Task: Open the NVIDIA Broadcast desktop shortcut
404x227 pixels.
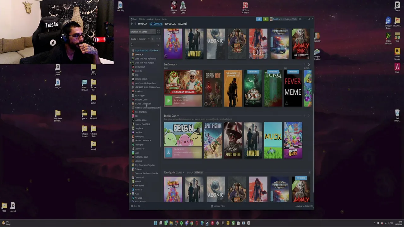Action: tap(388, 38)
